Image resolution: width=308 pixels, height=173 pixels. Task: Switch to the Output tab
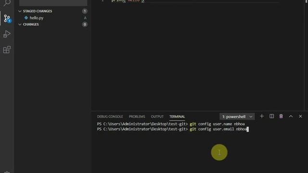pyautogui.click(x=157, y=116)
